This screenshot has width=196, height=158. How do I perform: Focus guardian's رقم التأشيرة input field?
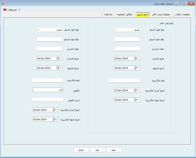124,81
